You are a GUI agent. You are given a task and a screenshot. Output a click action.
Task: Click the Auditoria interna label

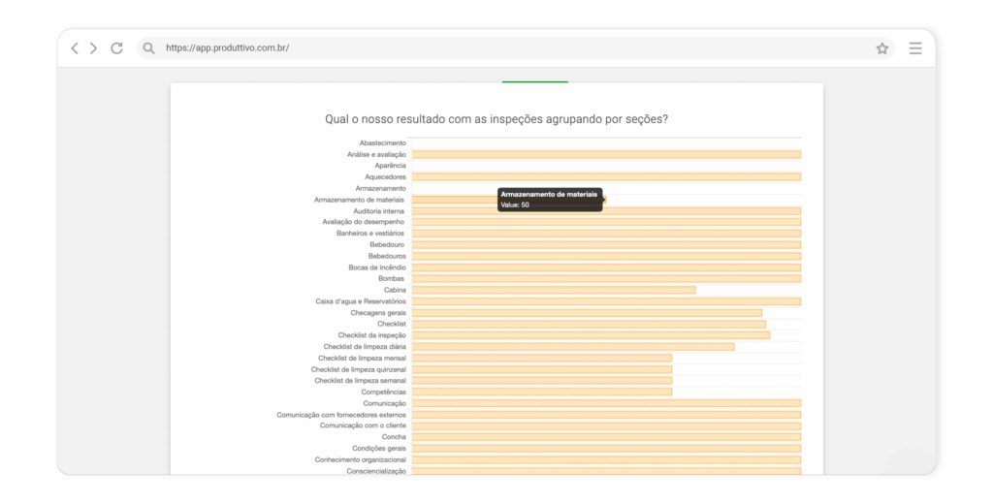pyautogui.click(x=379, y=211)
